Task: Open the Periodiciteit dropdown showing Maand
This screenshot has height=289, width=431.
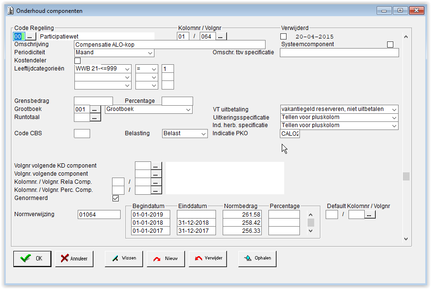Action: click(x=114, y=53)
